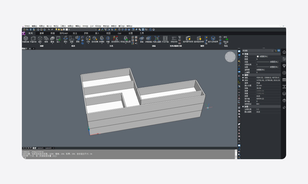This screenshot has height=184, width=308.
Task: Collapse the 常规 general properties section
Action: coord(243,54)
